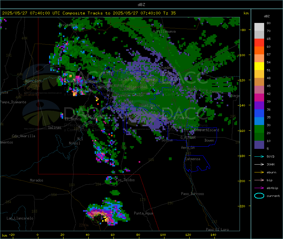283x239 pixels.
Task: Click the 'Bowen' map label
Action: 209,140
